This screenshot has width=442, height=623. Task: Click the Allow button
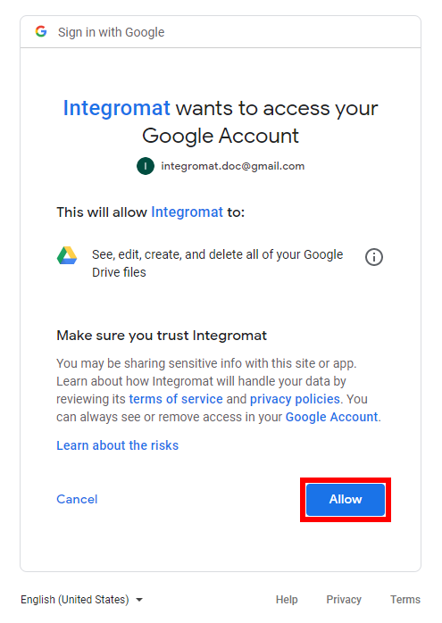[x=346, y=500]
